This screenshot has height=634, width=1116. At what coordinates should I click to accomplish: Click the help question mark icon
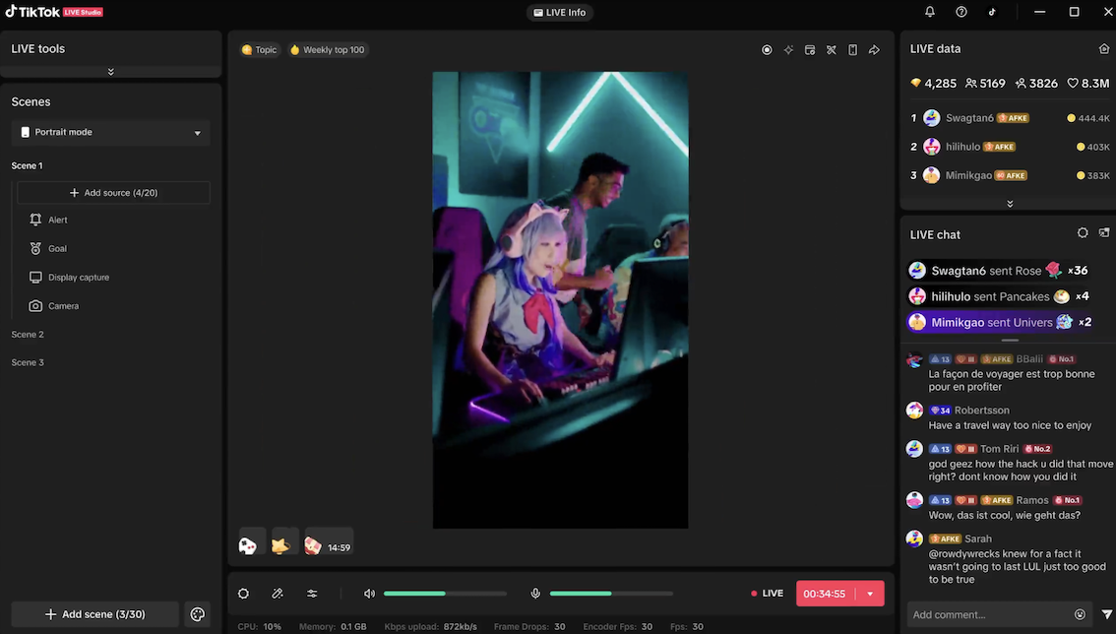961,12
